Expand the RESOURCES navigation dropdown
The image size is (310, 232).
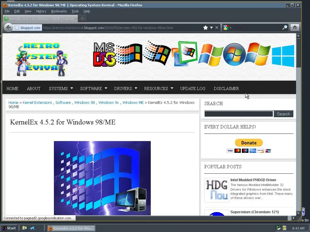coord(159,89)
